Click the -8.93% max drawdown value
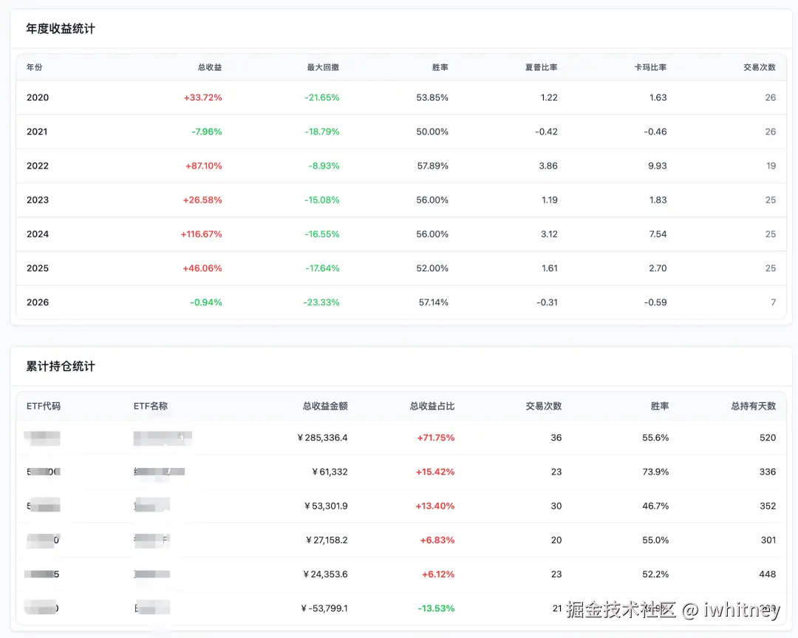The width and height of the screenshot is (798, 638). pos(324,166)
